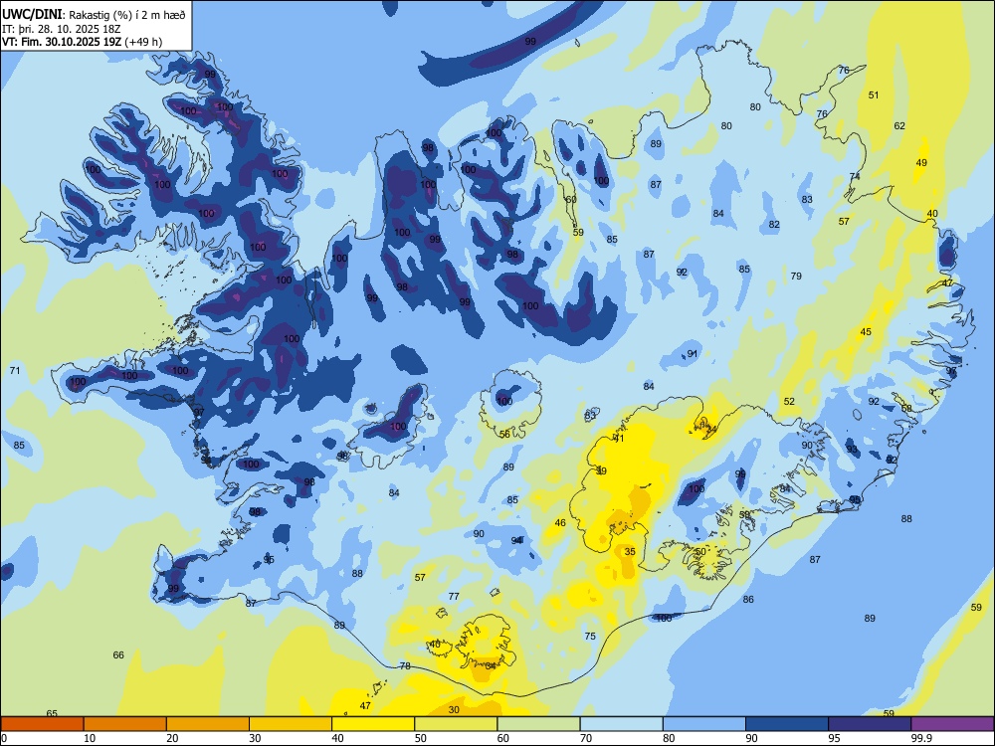Click the map value 62
995x746 pixels.
899,126
